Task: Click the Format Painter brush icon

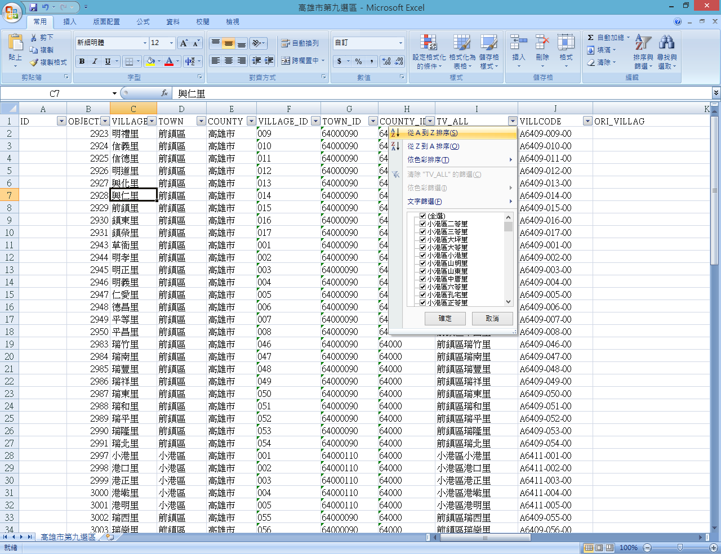Action: (34, 62)
